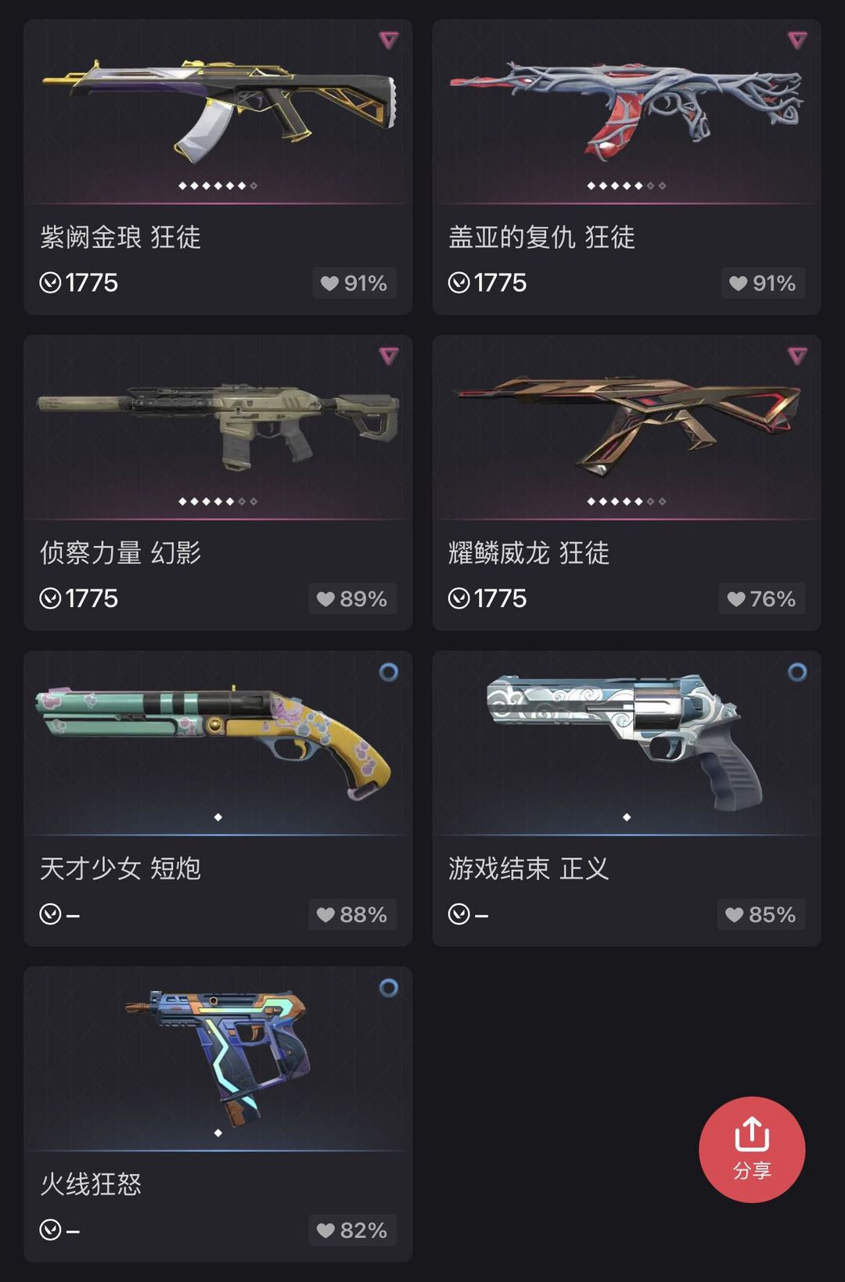Screen dimensions: 845x1282
Task: Like 盖亚的复仇 狂徒 via its 91% heart
Action: pyautogui.click(x=763, y=283)
